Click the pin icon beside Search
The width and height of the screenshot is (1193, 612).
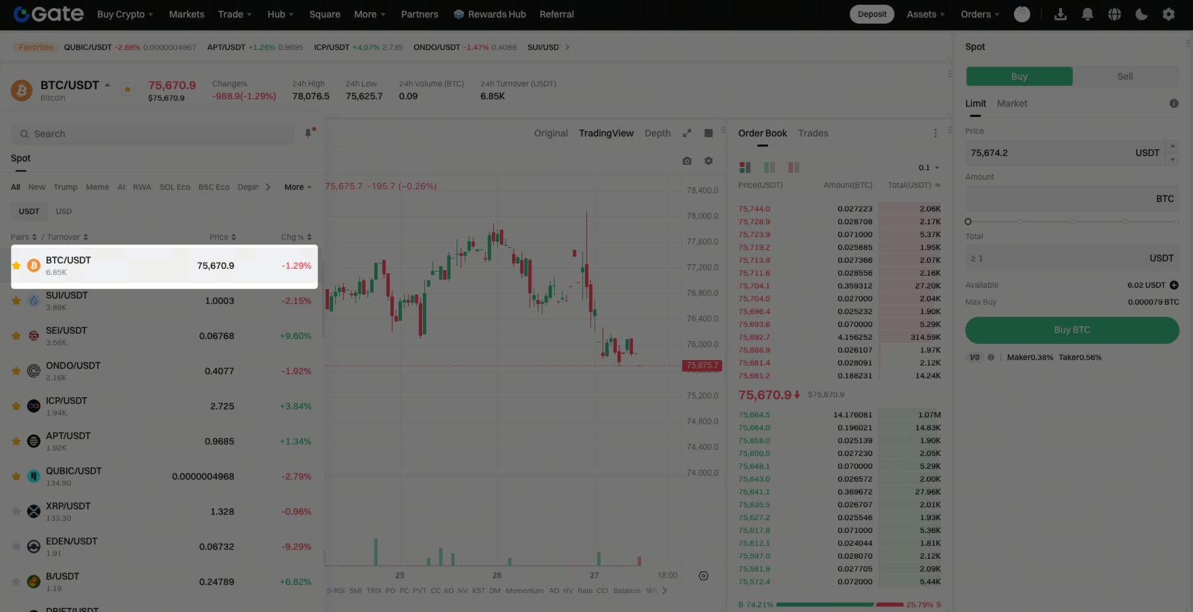[x=309, y=133]
